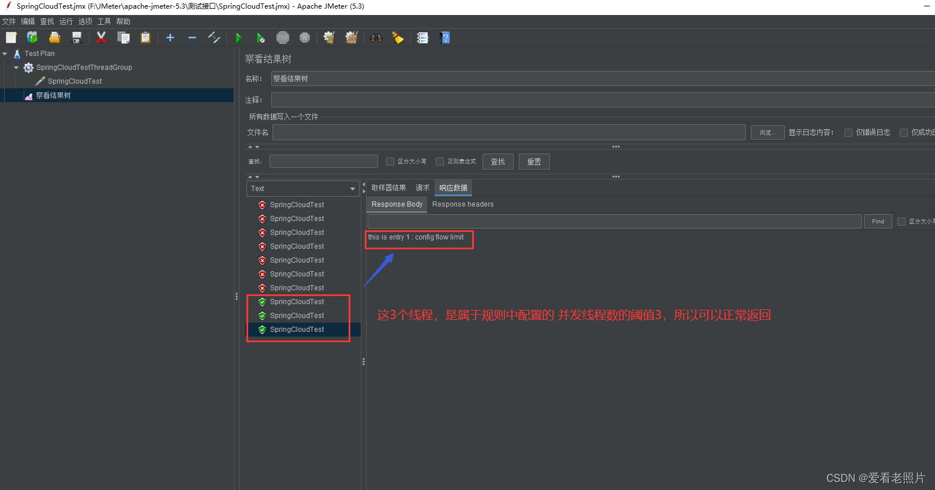Image resolution: width=935 pixels, height=490 pixels.
Task: Click the yellow brush Reset Search icon
Action: coord(398,38)
